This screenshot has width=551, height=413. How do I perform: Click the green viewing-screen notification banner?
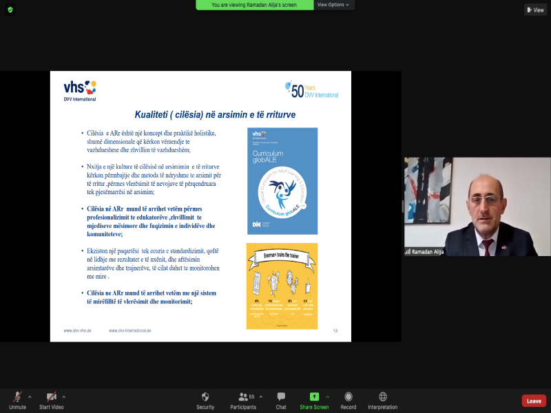(255, 5)
